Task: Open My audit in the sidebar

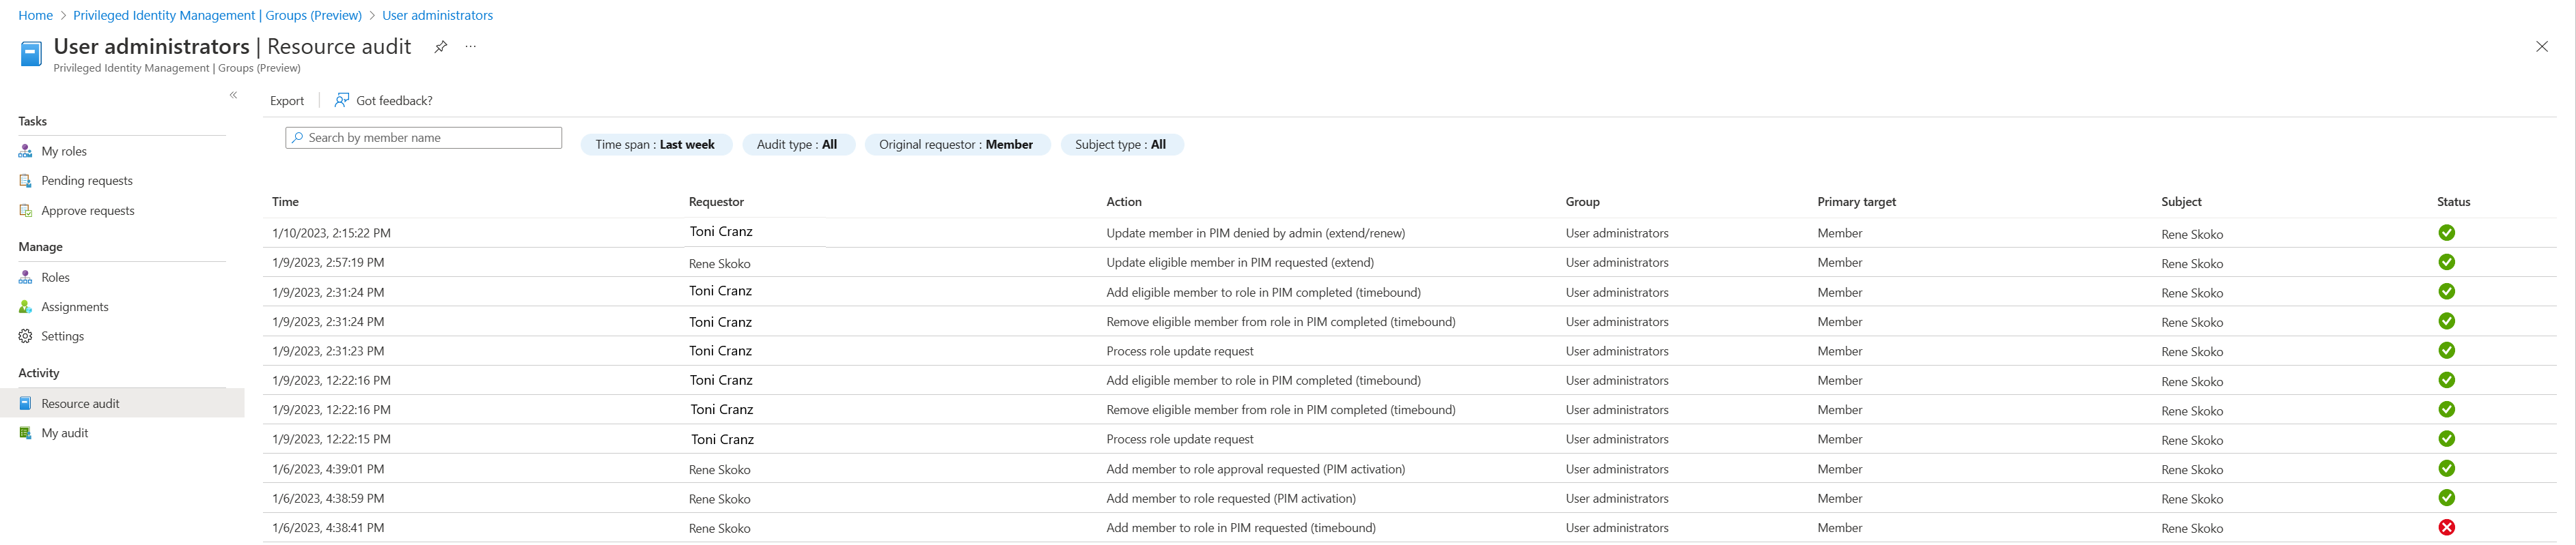Action: click(x=65, y=433)
